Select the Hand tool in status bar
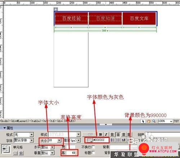The image size is (180, 158). tap(149, 121)
